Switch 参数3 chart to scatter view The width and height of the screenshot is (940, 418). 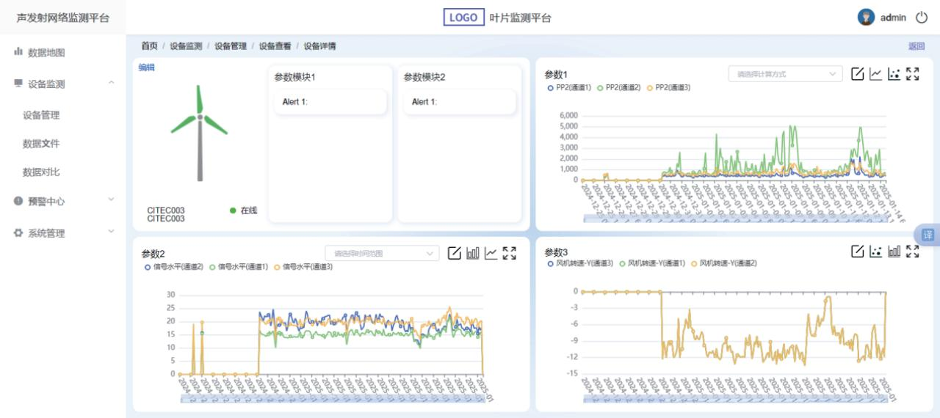click(875, 252)
